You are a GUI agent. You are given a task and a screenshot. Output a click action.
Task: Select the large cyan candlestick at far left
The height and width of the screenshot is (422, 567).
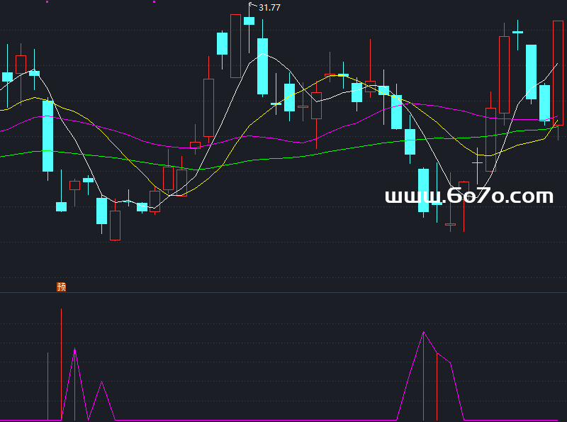(47, 135)
